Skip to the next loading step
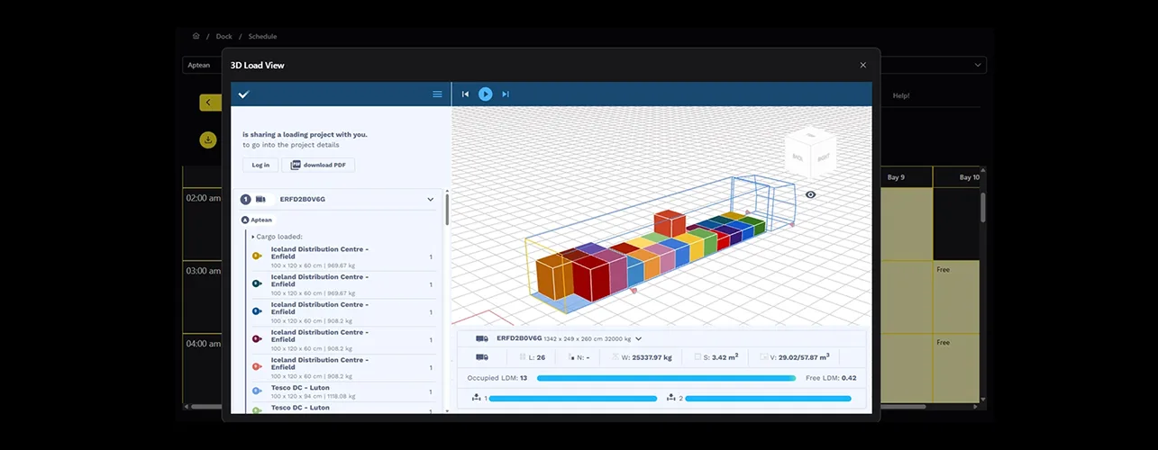Image resolution: width=1158 pixels, height=450 pixels. 506,94
